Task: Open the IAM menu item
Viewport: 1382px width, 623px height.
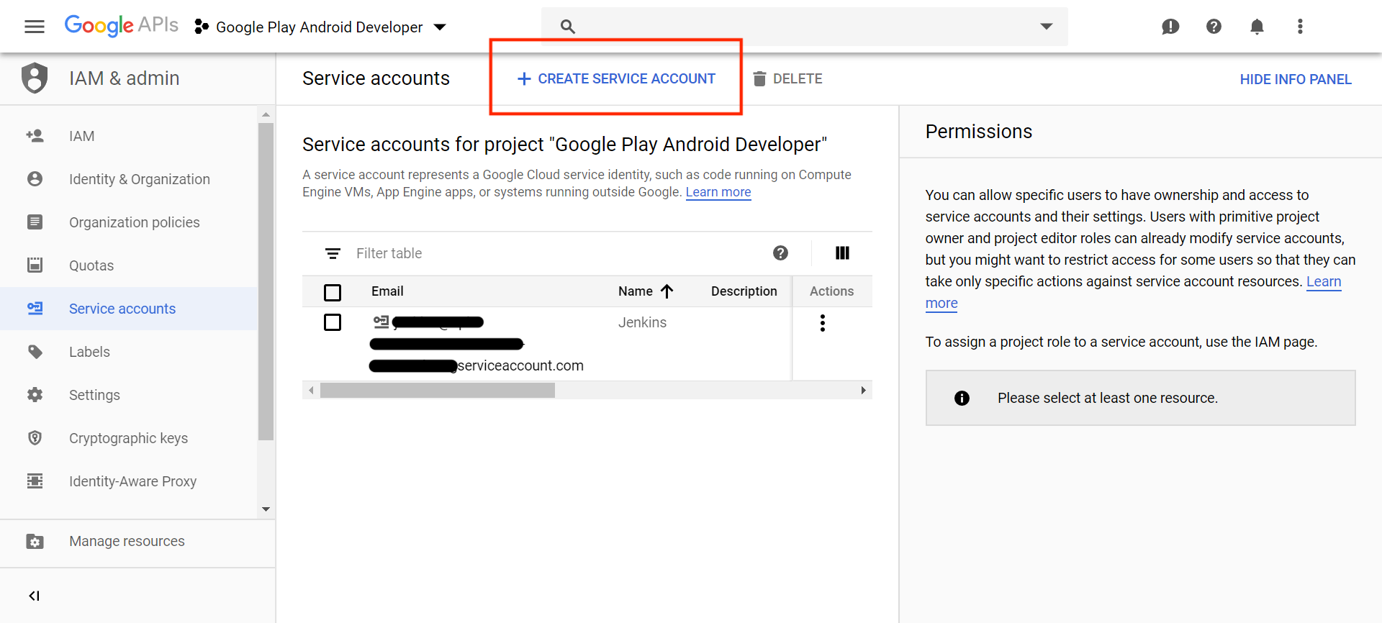Action: [129, 136]
